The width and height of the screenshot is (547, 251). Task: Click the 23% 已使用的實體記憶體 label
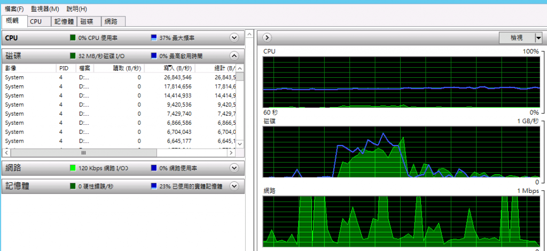click(x=191, y=187)
